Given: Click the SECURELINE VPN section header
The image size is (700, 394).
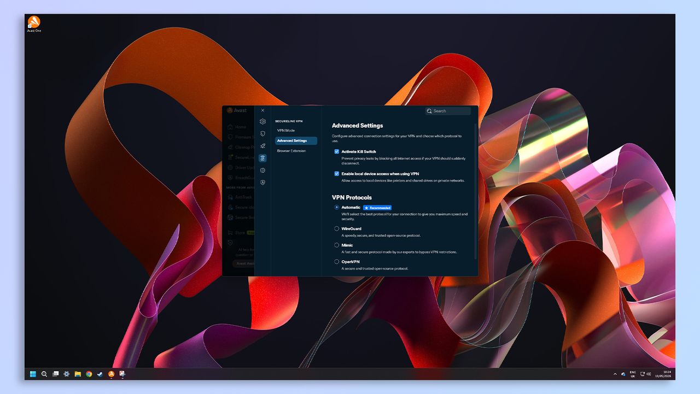Looking at the screenshot, I should click(289, 121).
